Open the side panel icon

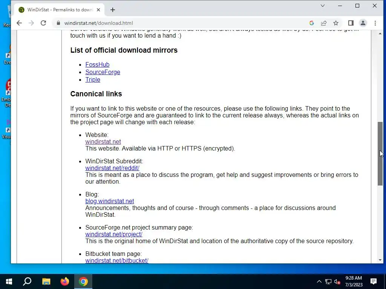click(351, 23)
